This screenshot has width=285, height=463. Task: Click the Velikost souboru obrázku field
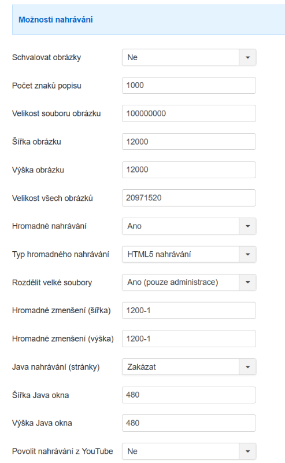189,113
